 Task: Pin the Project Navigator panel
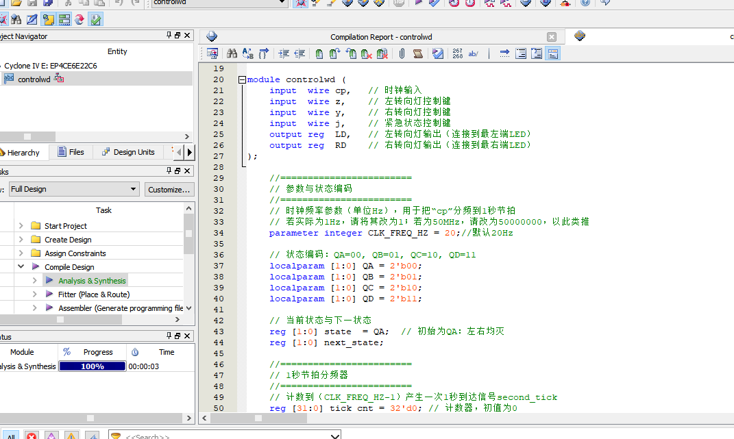[x=169, y=35]
